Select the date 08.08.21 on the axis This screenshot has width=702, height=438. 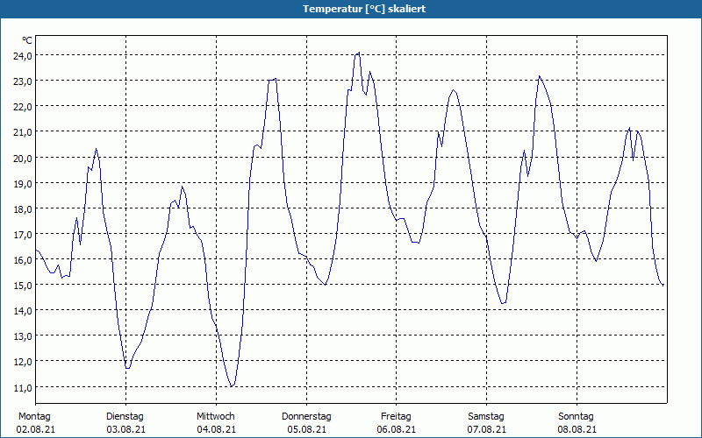point(576,429)
